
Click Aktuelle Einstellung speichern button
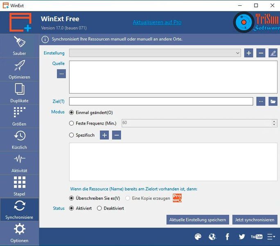coord(198,220)
